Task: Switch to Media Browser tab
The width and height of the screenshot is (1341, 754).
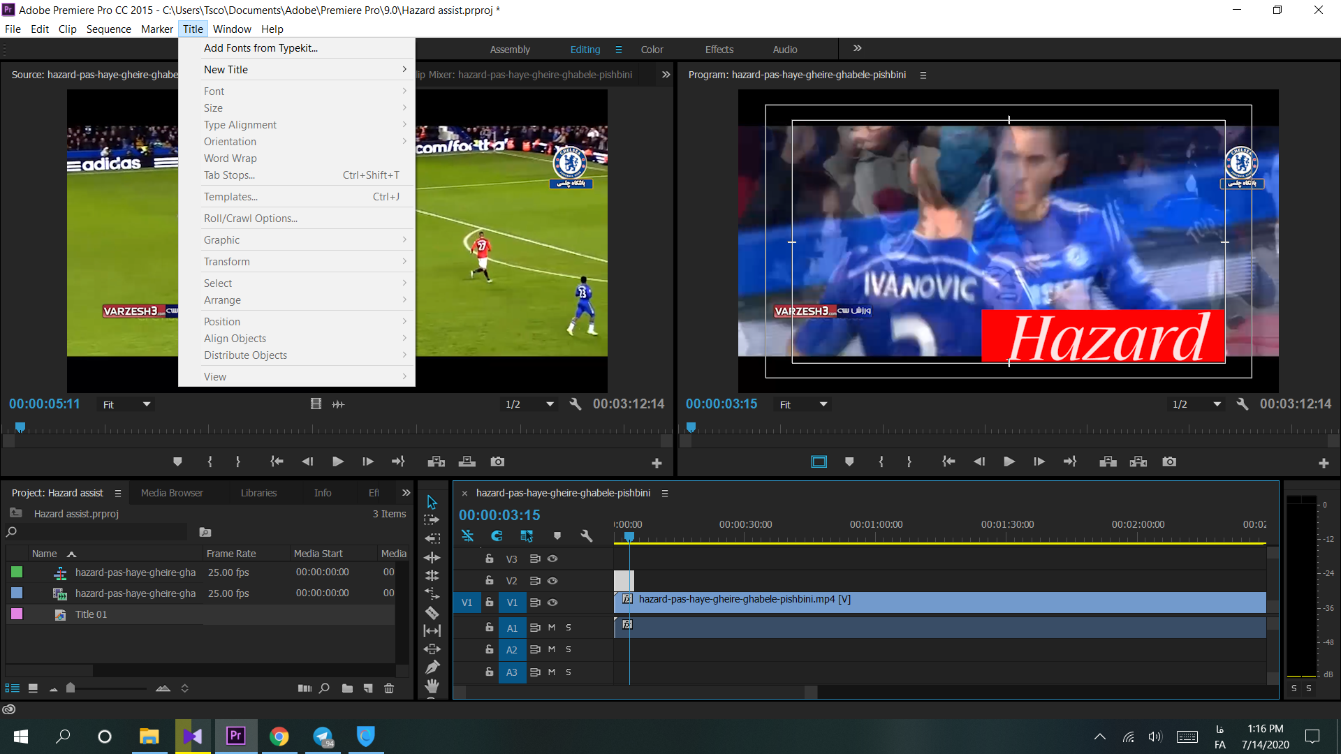Action: pos(172,493)
